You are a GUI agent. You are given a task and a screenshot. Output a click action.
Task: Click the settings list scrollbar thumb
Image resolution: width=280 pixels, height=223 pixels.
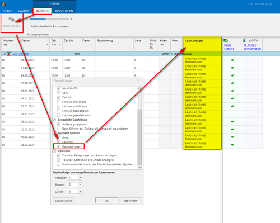pos(139,137)
